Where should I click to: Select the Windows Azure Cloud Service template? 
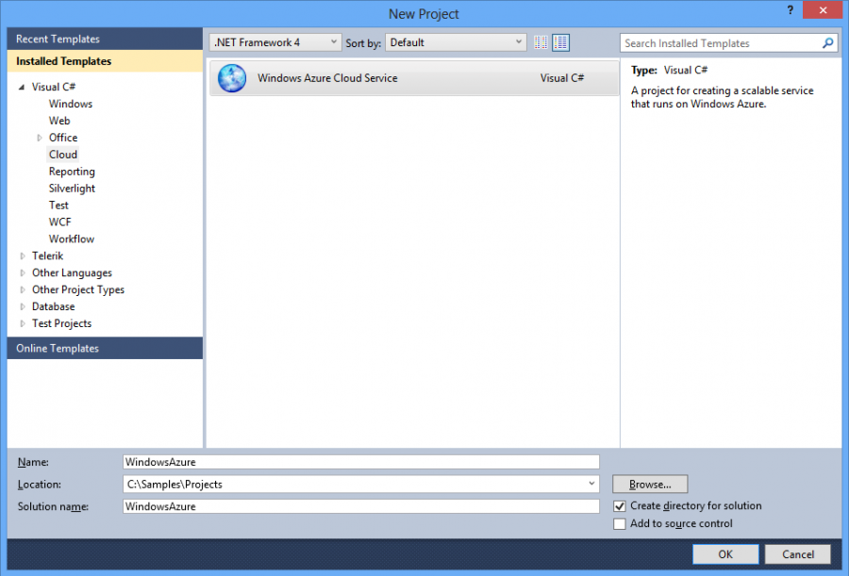click(414, 78)
